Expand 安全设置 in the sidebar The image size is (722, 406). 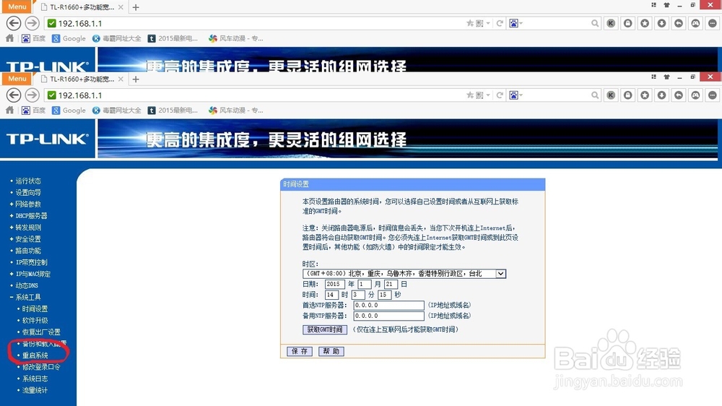28,239
